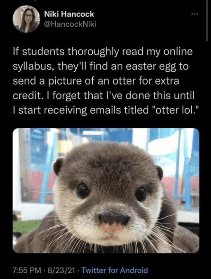211x279 pixels.
Task: Open the otter photo attachment
Action: pos(106,190)
